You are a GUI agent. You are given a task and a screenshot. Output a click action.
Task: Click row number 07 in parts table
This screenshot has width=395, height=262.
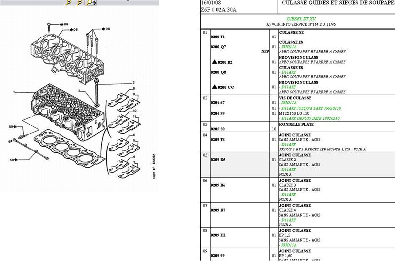click(205, 205)
